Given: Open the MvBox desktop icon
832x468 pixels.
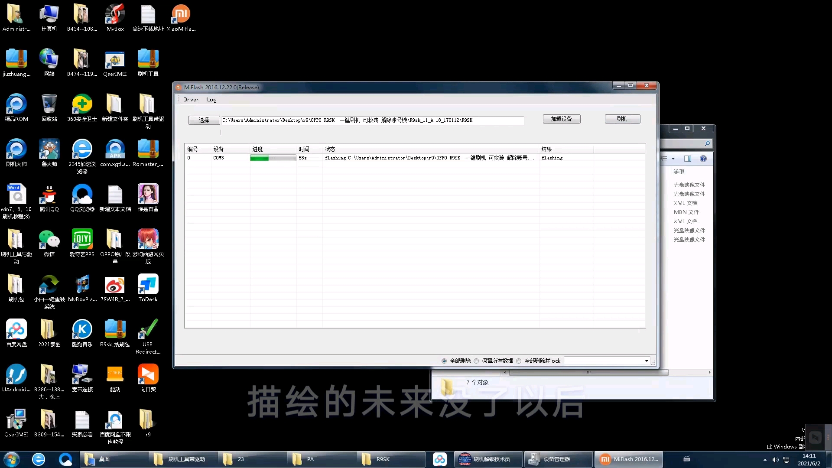Looking at the screenshot, I should (115, 18).
